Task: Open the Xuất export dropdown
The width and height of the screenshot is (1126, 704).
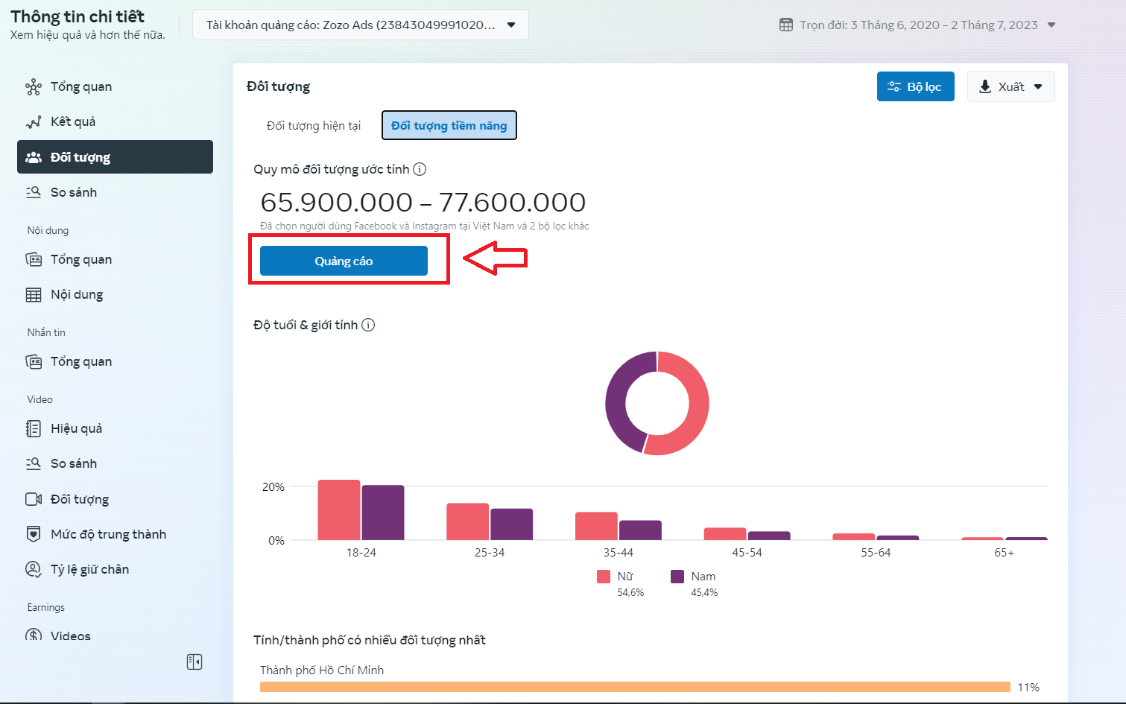Action: tap(1010, 86)
